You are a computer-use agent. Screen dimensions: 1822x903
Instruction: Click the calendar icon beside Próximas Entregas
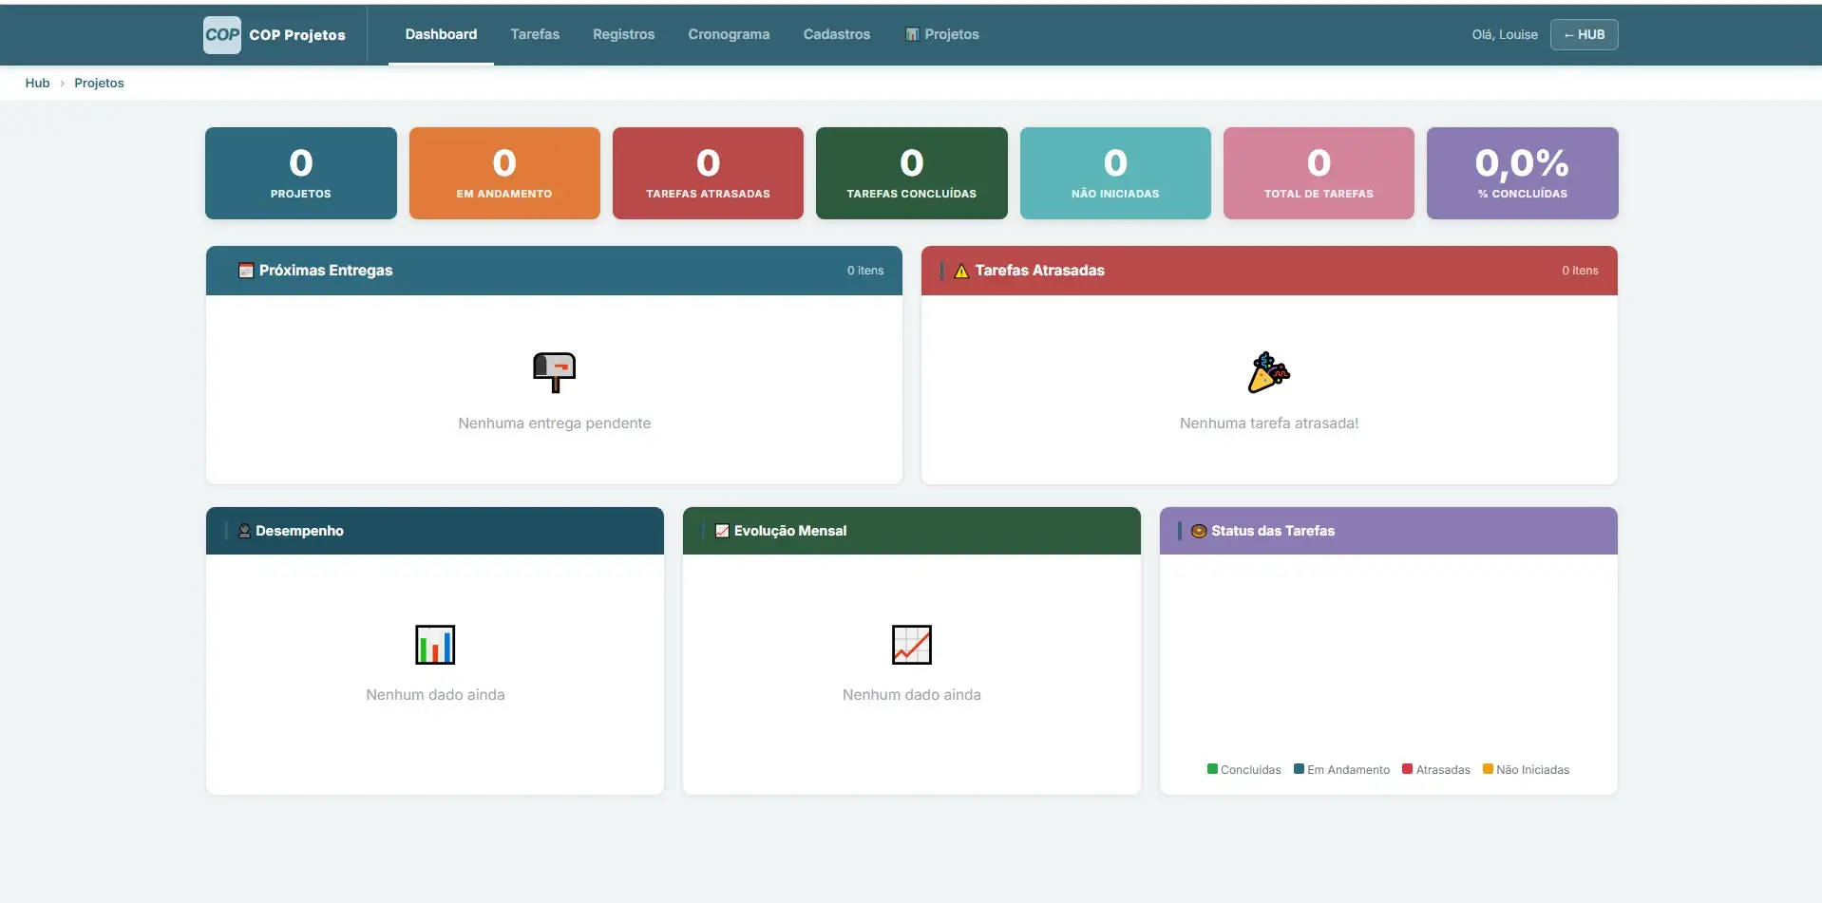(246, 271)
